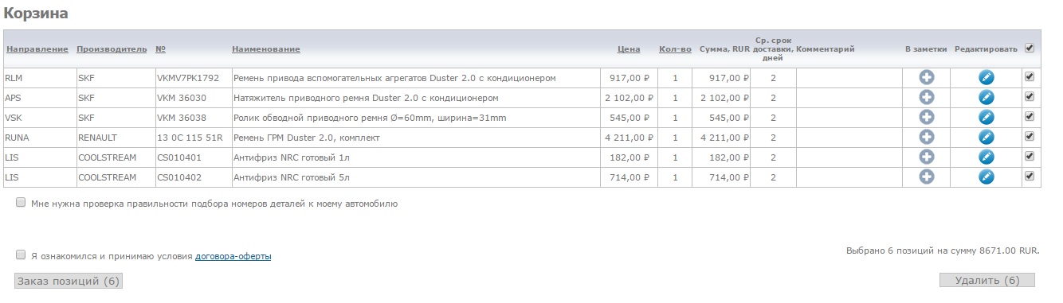1063x303 pixels.
Task: Add SKF VKMV7PK1792 belt to notes
Action: pos(926,77)
